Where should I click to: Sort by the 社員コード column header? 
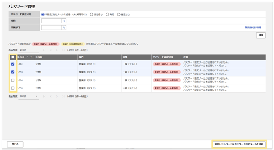coord(23,57)
